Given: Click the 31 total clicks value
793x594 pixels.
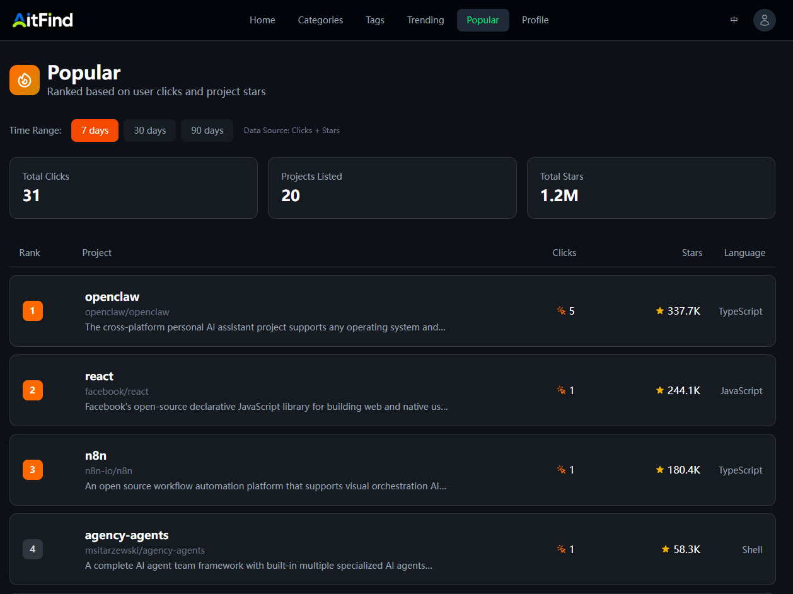Looking at the screenshot, I should [x=32, y=195].
